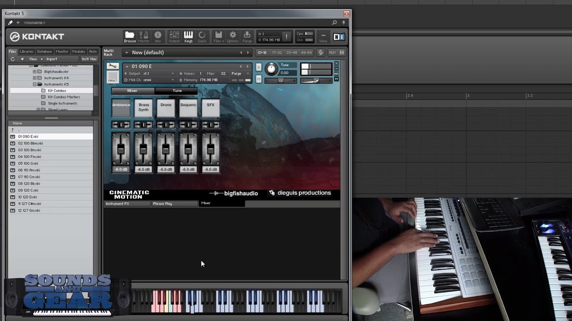Click the instrument PV button
Screen dimensions: 572x321
click(336, 79)
